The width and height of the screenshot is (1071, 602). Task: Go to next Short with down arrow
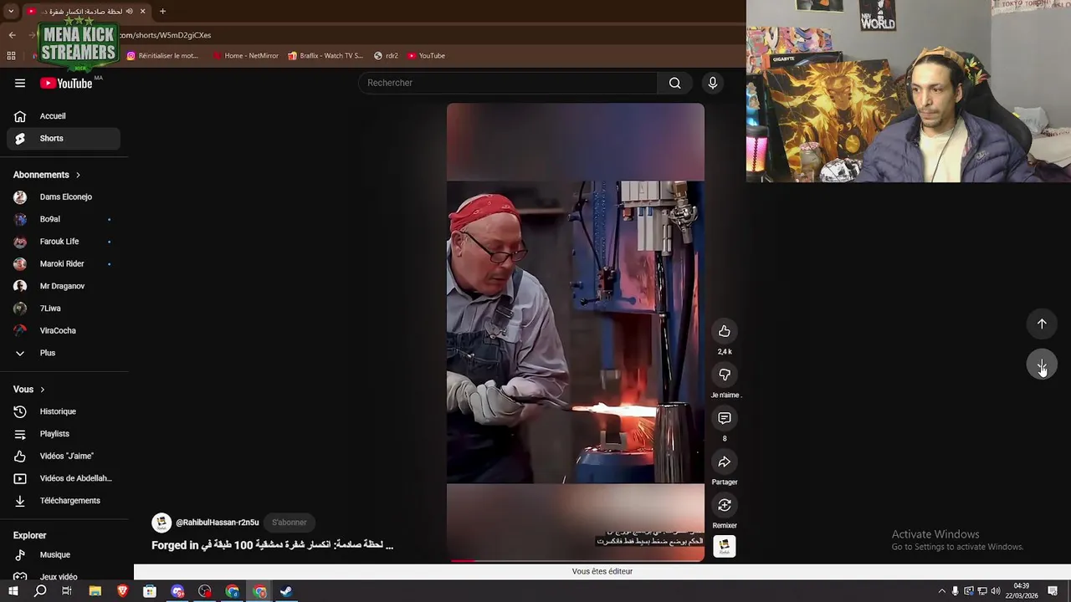1042,365
